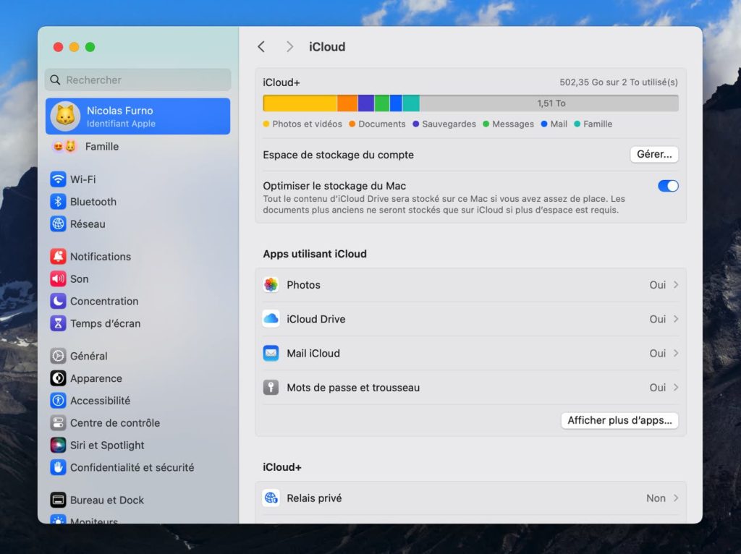Expand the Mail iCloud row chevron

676,353
